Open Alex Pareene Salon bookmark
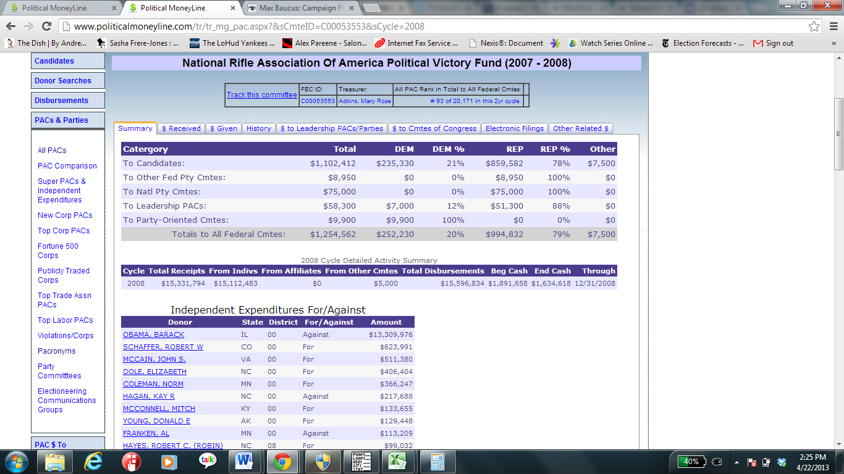 point(324,43)
